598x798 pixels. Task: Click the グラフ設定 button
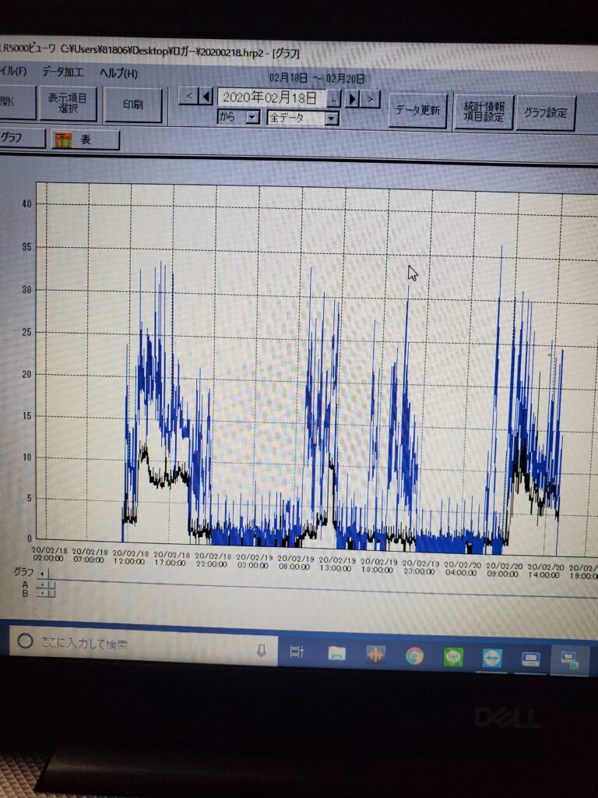coord(546,113)
